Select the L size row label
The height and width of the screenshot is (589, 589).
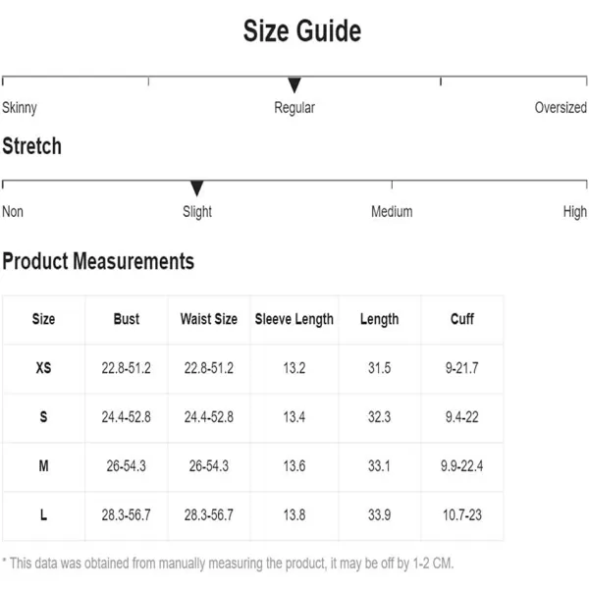(43, 514)
